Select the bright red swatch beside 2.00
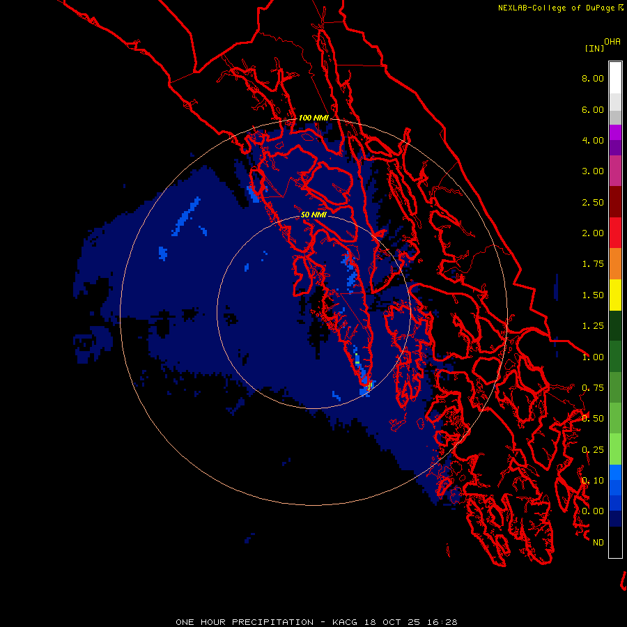The image size is (627, 627). [x=615, y=233]
